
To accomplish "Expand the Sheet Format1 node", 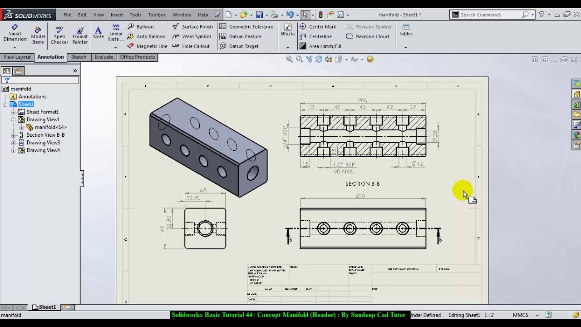I will [13, 112].
